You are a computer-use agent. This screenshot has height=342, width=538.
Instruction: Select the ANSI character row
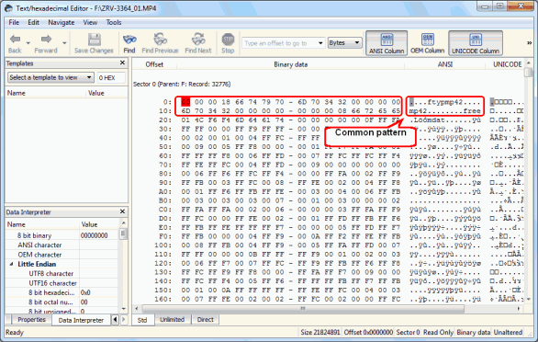pyautogui.click(x=62, y=245)
